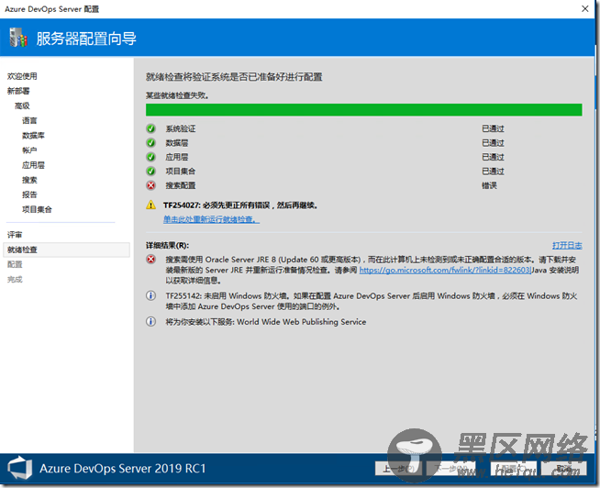The width and height of the screenshot is (600, 488).
Task: Click the link to rerun readiness checks
Action: pyautogui.click(x=211, y=219)
